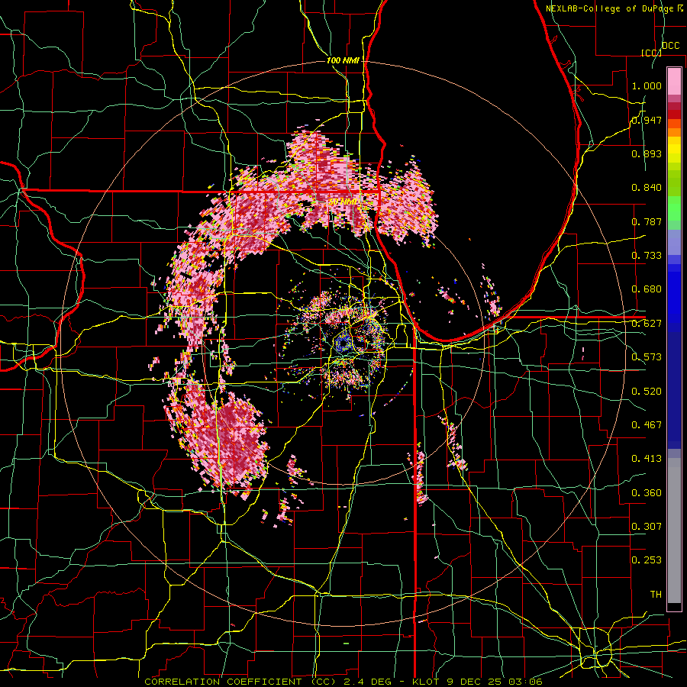687x687 pixels.
Task: Pick the gray color bar segment
Action: tap(674, 531)
